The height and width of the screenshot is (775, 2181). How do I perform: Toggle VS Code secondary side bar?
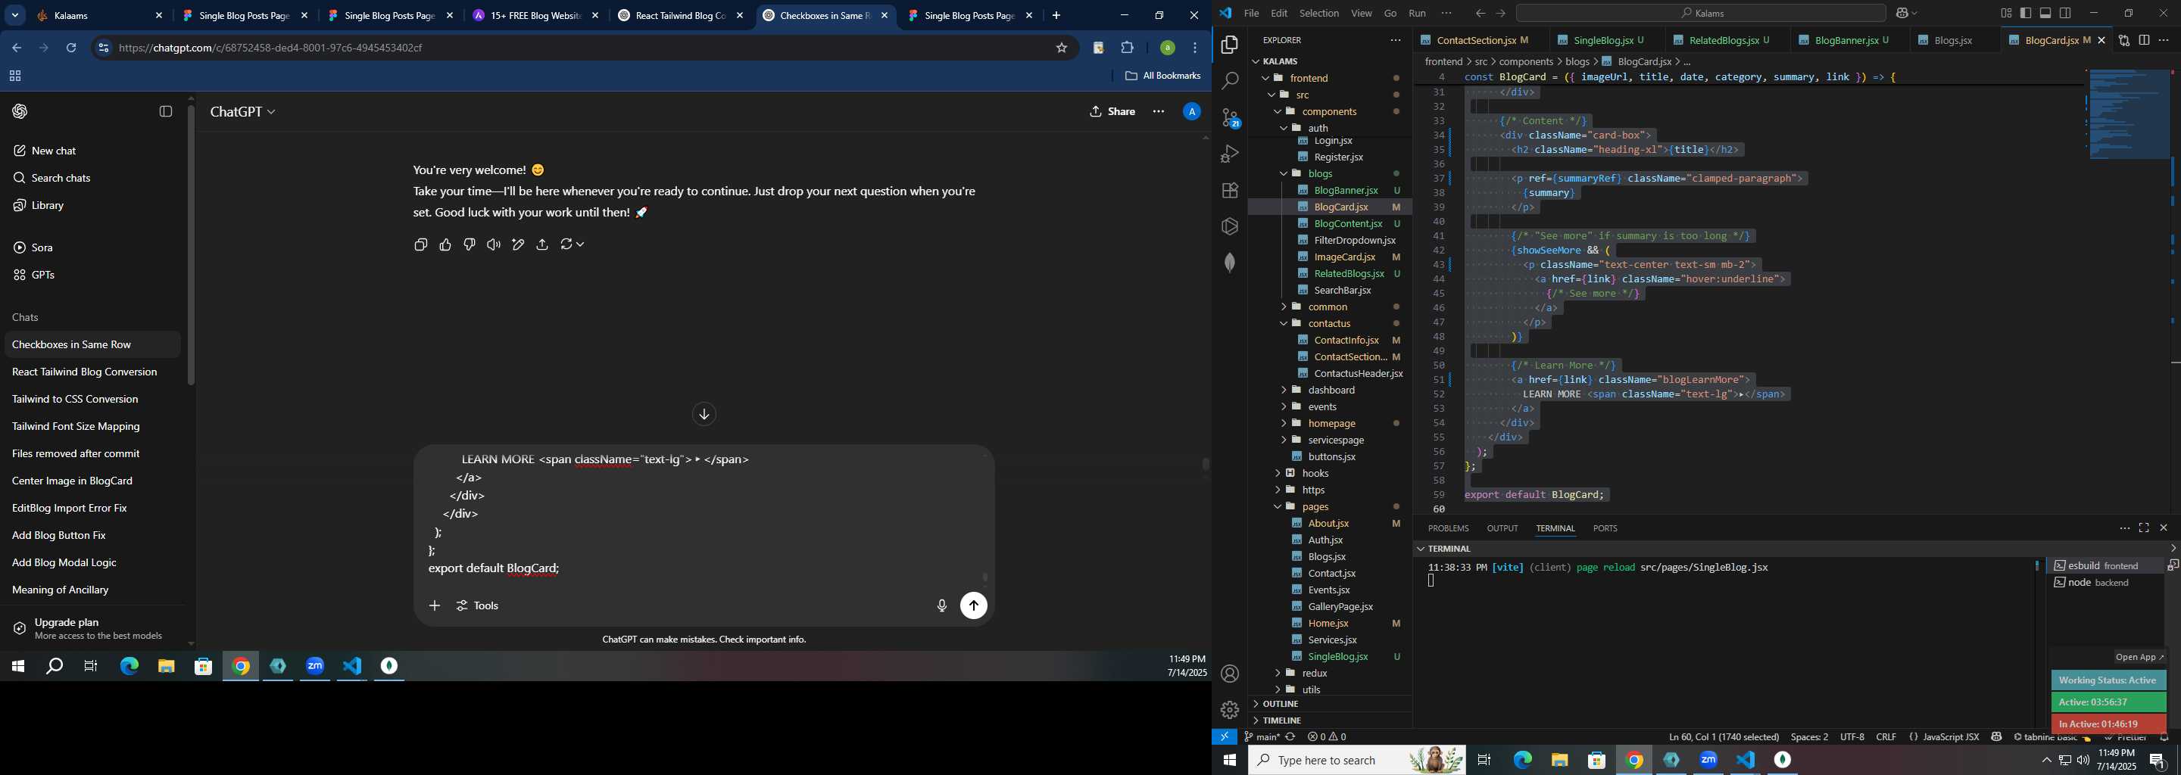[x=2066, y=14]
